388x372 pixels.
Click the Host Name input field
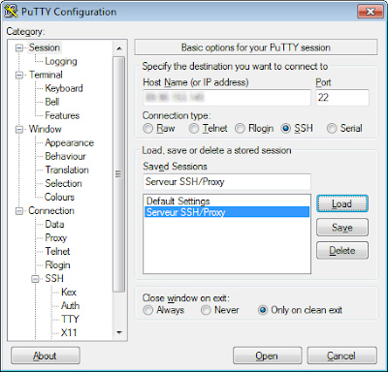[227, 98]
